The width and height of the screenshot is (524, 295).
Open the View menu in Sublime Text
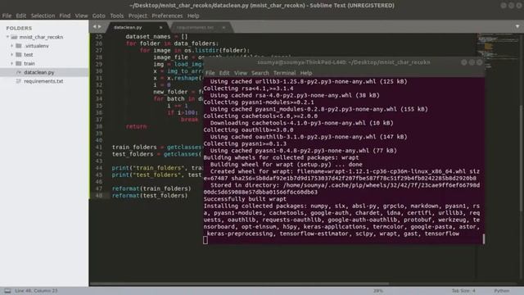tap(81, 16)
